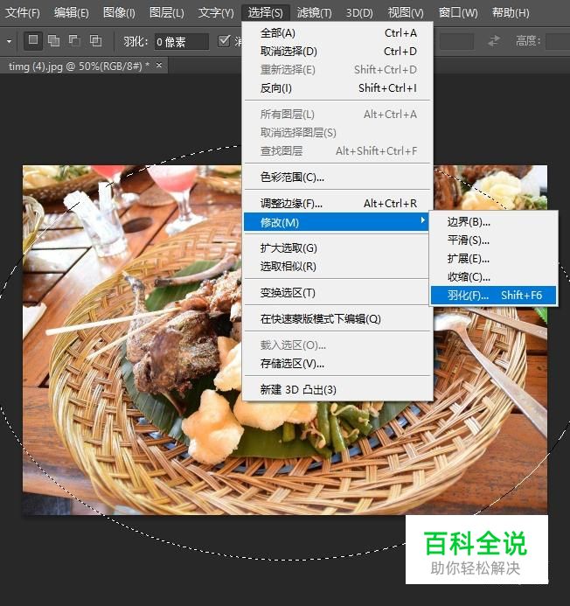The width and height of the screenshot is (570, 606).
Task: Select the New Selection mode icon
Action: [33, 40]
